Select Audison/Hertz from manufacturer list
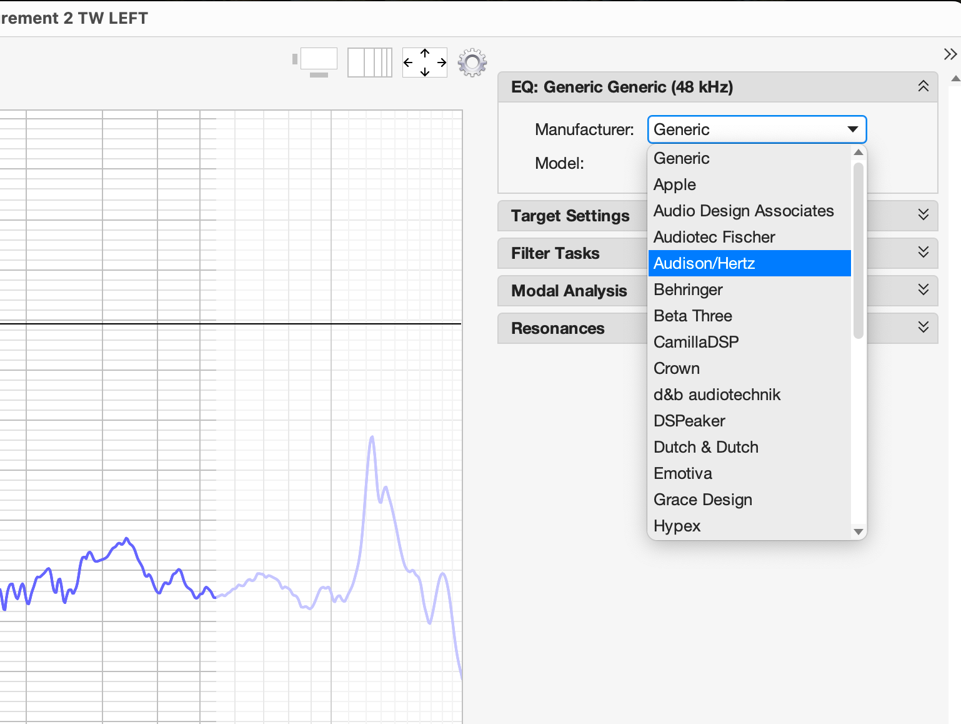961x724 pixels. point(704,263)
